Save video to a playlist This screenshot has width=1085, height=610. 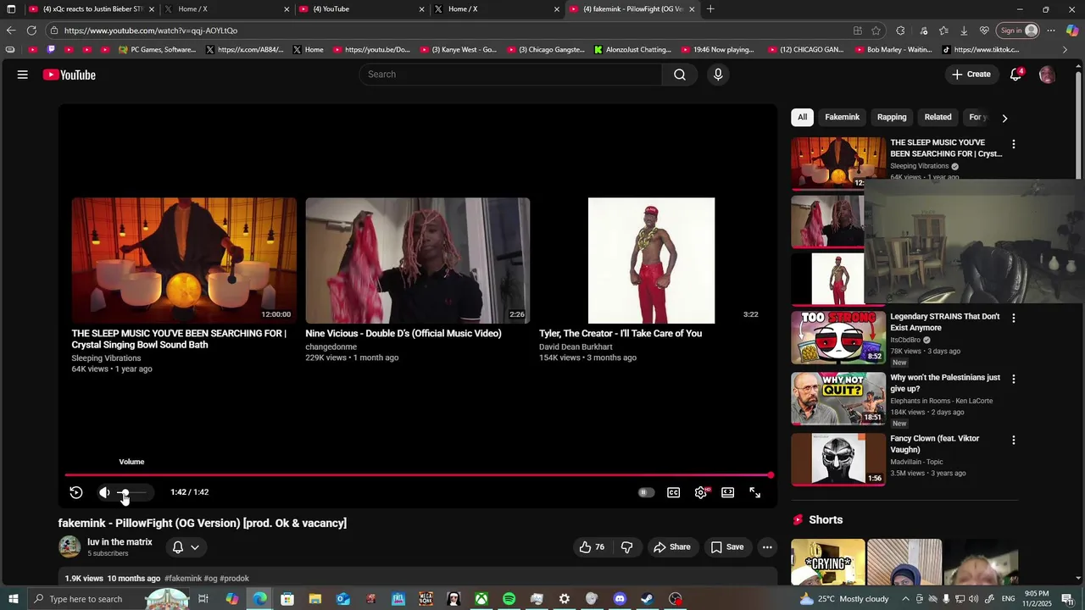[x=727, y=547]
